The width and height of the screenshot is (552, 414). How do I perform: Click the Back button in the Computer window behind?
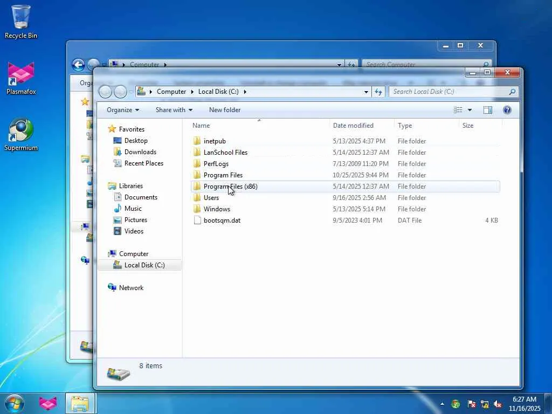pos(78,65)
